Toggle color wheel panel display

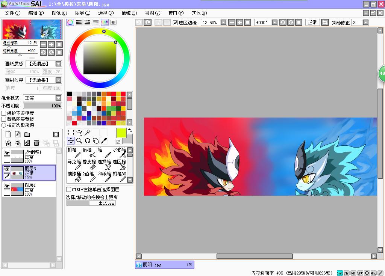(70, 23)
